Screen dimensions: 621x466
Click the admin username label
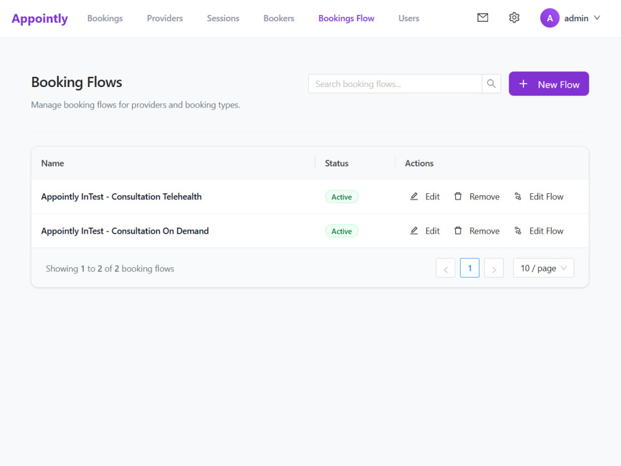[x=576, y=18]
